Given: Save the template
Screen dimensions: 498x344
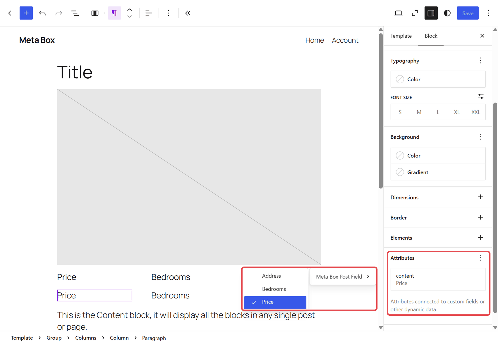Looking at the screenshot, I should coord(468,13).
